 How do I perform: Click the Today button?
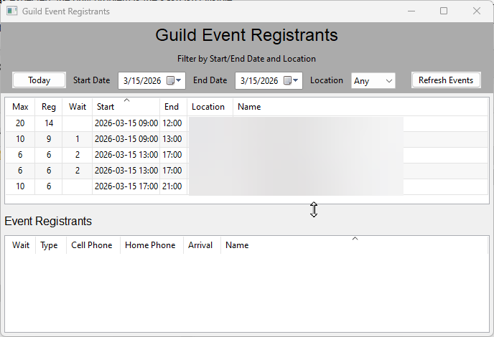pos(39,80)
